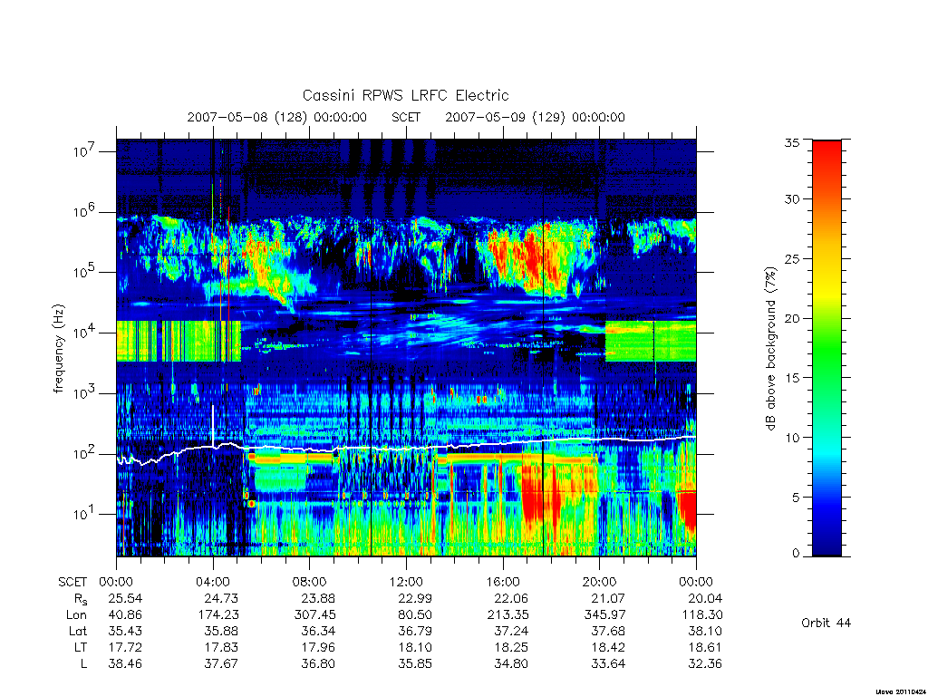928x696 pixels.
Task: Click the 20:00 time axis label
Action: point(600,582)
